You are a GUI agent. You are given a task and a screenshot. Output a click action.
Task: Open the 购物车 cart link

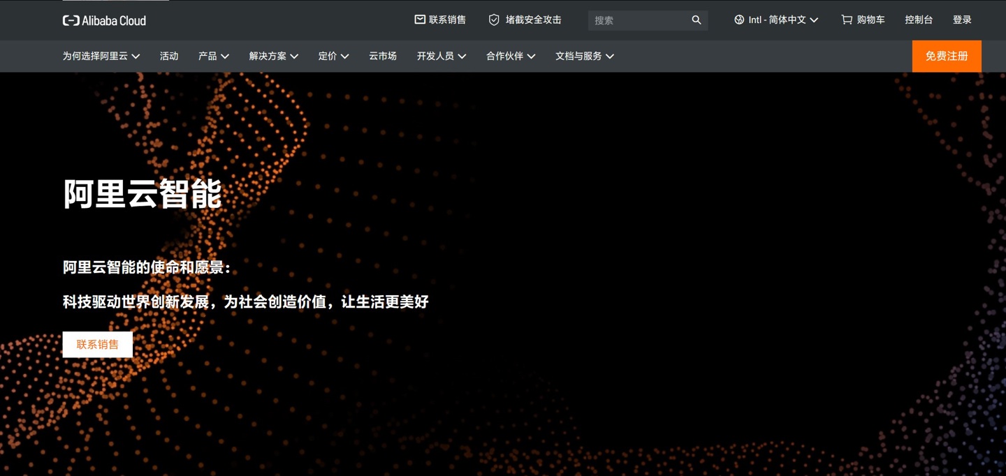coord(863,20)
